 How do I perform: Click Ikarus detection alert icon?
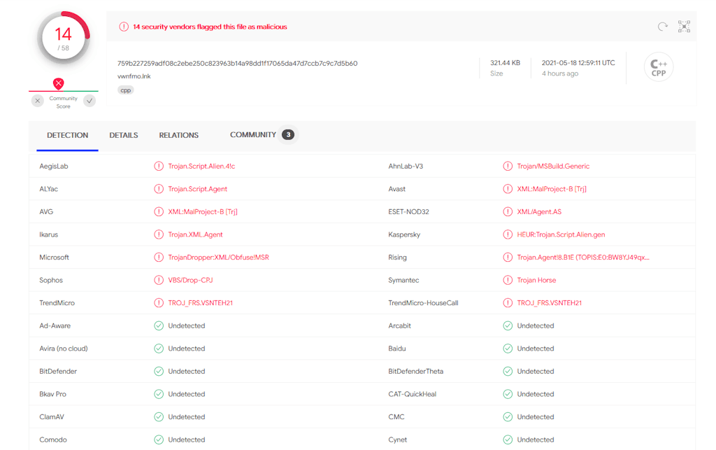click(x=159, y=235)
